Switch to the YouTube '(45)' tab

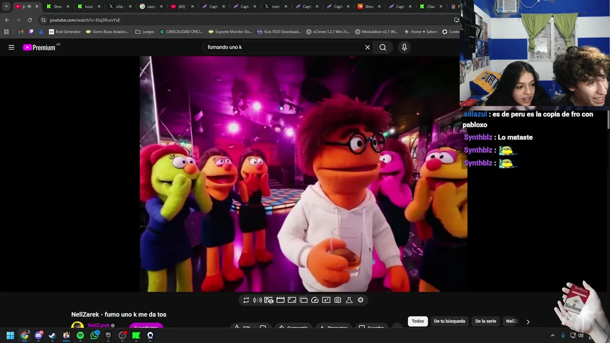(x=183, y=7)
